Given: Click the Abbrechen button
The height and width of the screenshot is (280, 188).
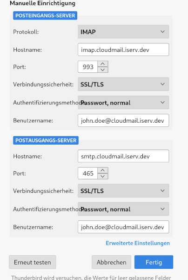Looking at the screenshot, I should pos(111,262).
